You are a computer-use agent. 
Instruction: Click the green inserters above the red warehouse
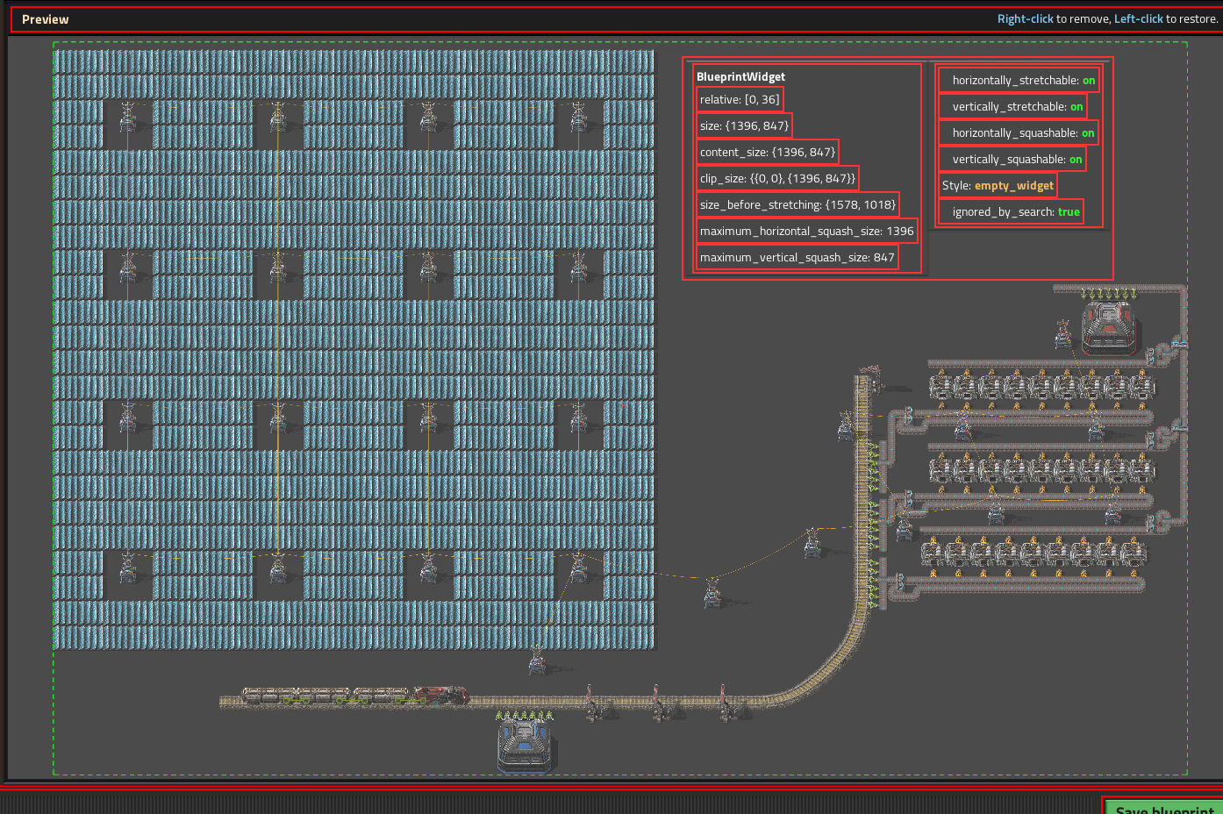[1110, 293]
